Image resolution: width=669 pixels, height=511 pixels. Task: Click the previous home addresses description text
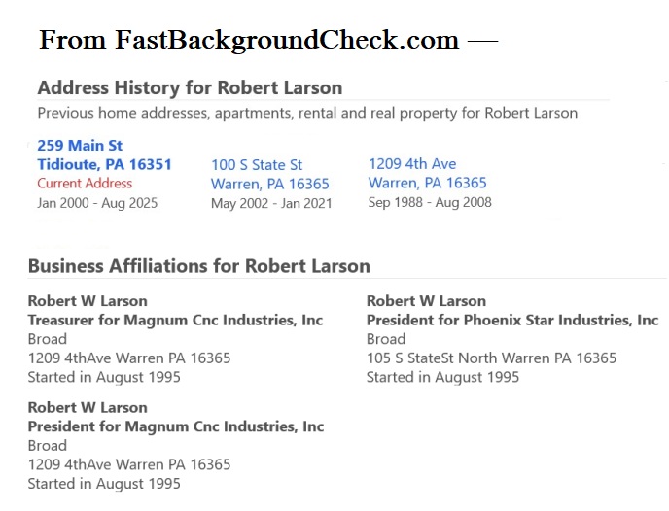click(307, 113)
